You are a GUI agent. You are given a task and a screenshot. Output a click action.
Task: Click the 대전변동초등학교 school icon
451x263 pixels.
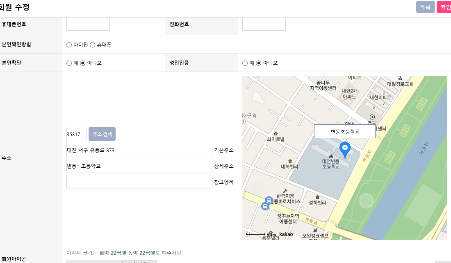pyautogui.click(x=331, y=156)
